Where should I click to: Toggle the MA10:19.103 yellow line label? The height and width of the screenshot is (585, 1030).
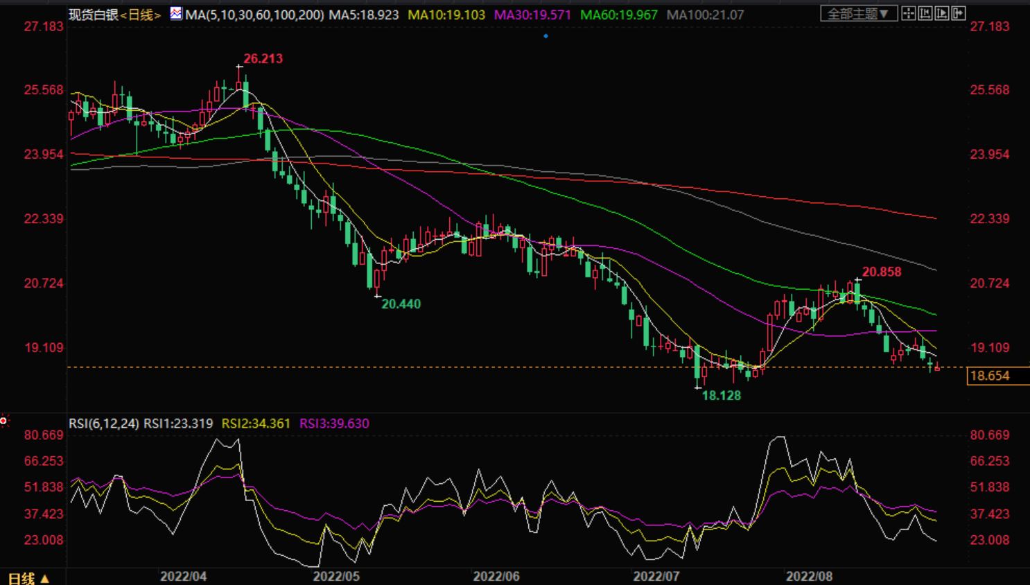pos(446,14)
